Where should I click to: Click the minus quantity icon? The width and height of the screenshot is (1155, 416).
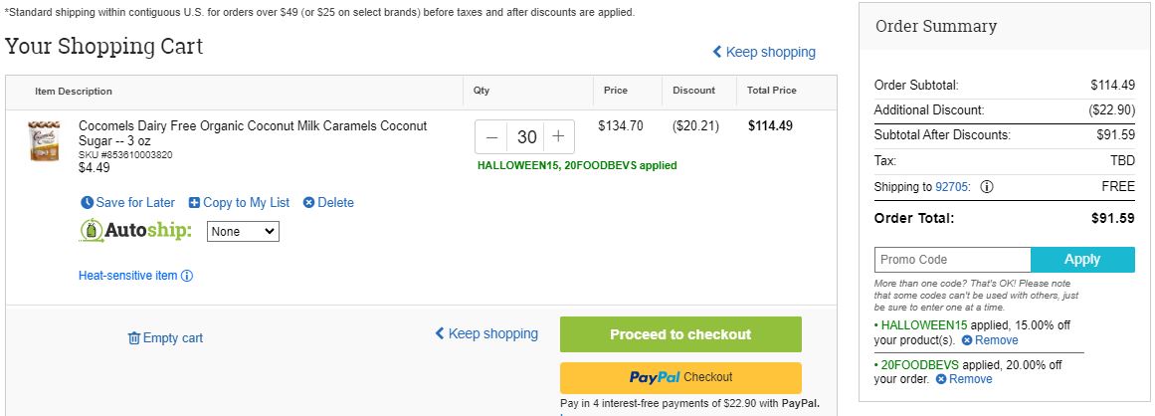pyautogui.click(x=492, y=137)
